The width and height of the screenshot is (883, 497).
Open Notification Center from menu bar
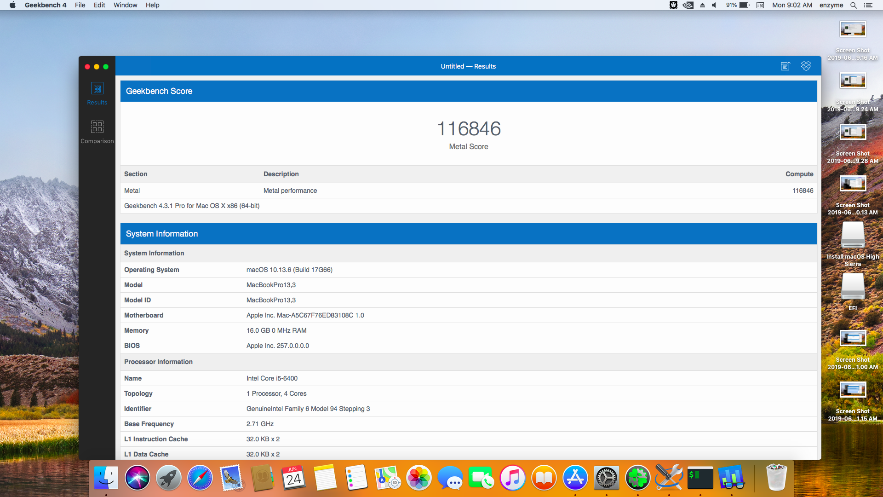868,5
